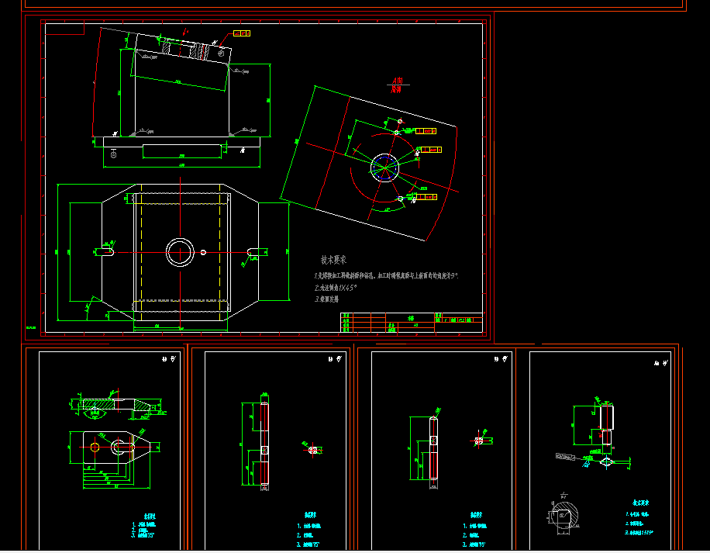
Task: Select the yellow tolerance frame atop the side view
Action: pos(242,33)
